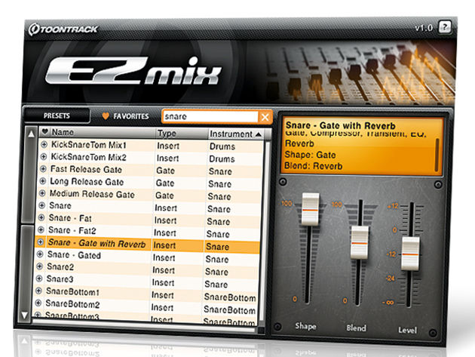Select the KickSnareTom Mix2 preset
Image resolution: width=475 pixels, height=357 pixels.
[x=88, y=157]
